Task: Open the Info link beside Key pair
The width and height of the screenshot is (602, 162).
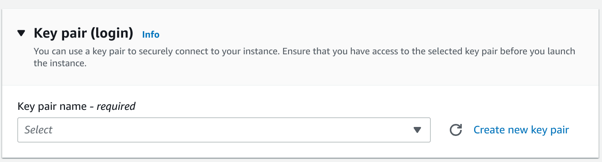Action: click(x=150, y=34)
